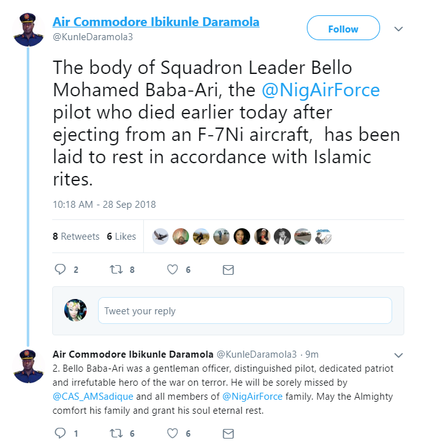The image size is (424, 445).
Task: Open the 10:18 AM - 28 Sep 2018 timestamp
Action: [x=104, y=205]
